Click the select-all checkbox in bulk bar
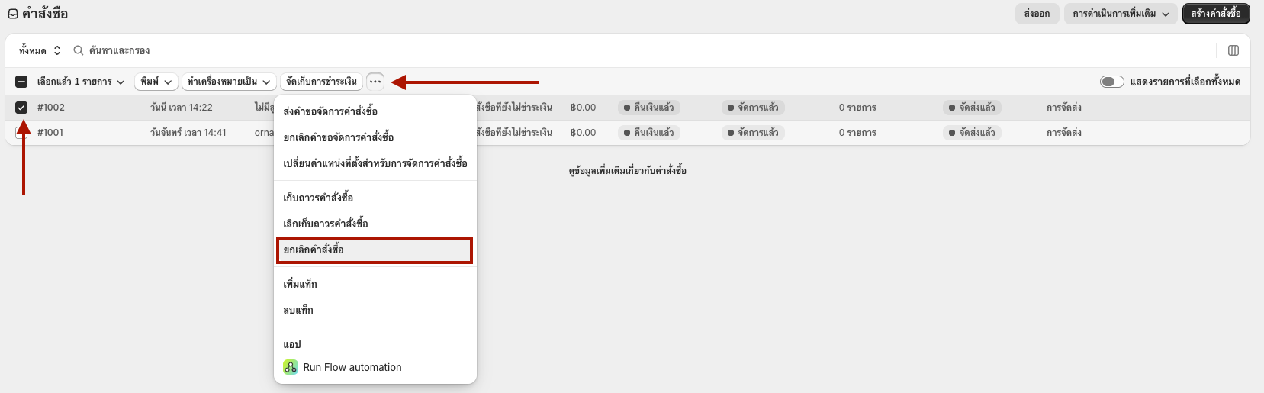The height and width of the screenshot is (393, 1264). (21, 82)
